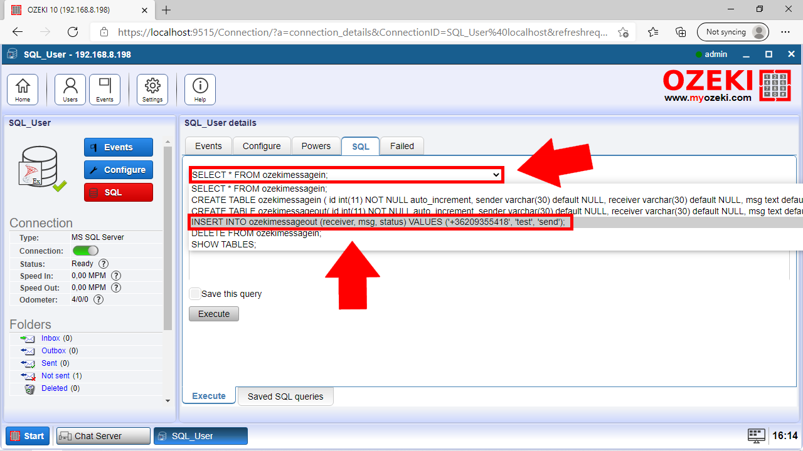The height and width of the screenshot is (451, 803).
Task: Select INSERT INTO ozekimessageout option
Action: [x=378, y=222]
